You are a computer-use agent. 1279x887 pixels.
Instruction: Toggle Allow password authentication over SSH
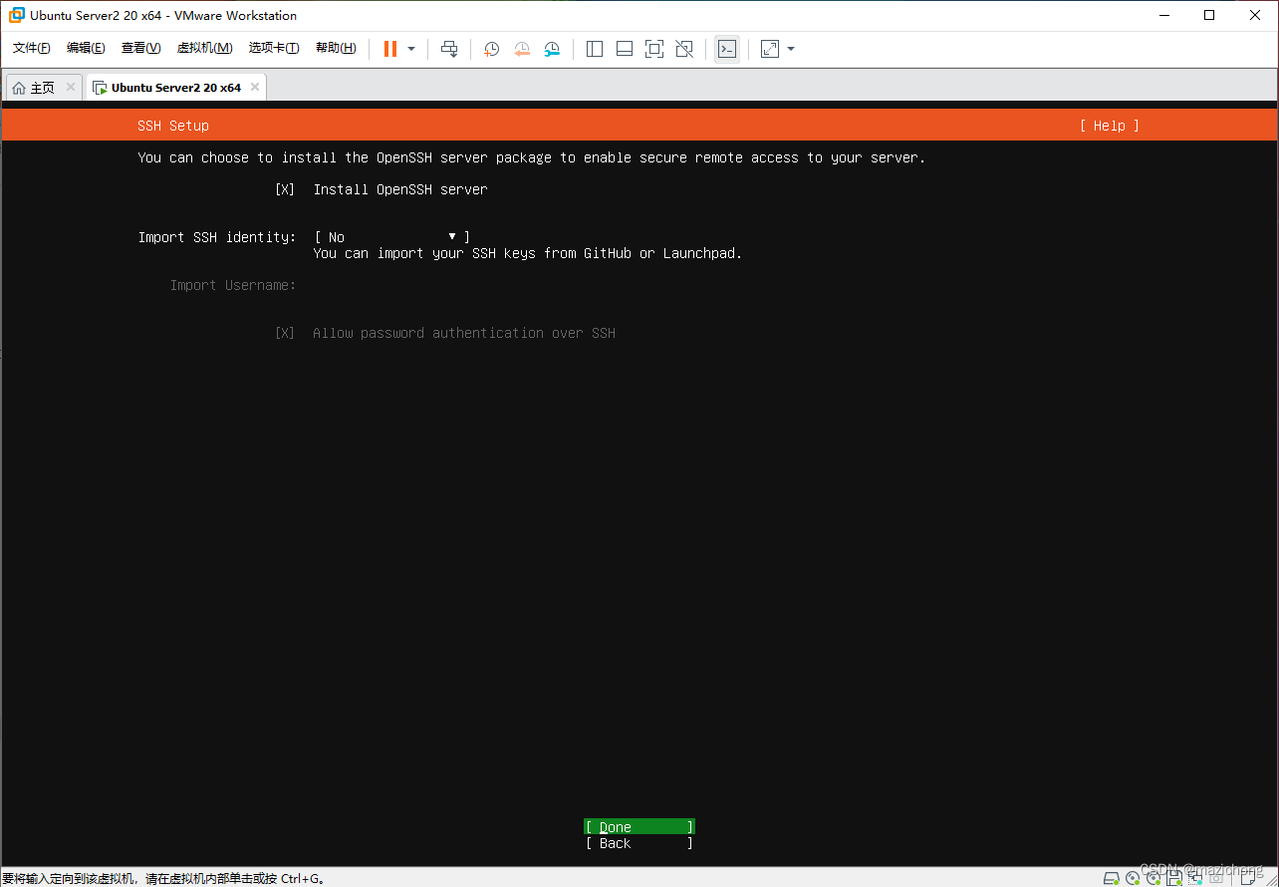(x=285, y=333)
